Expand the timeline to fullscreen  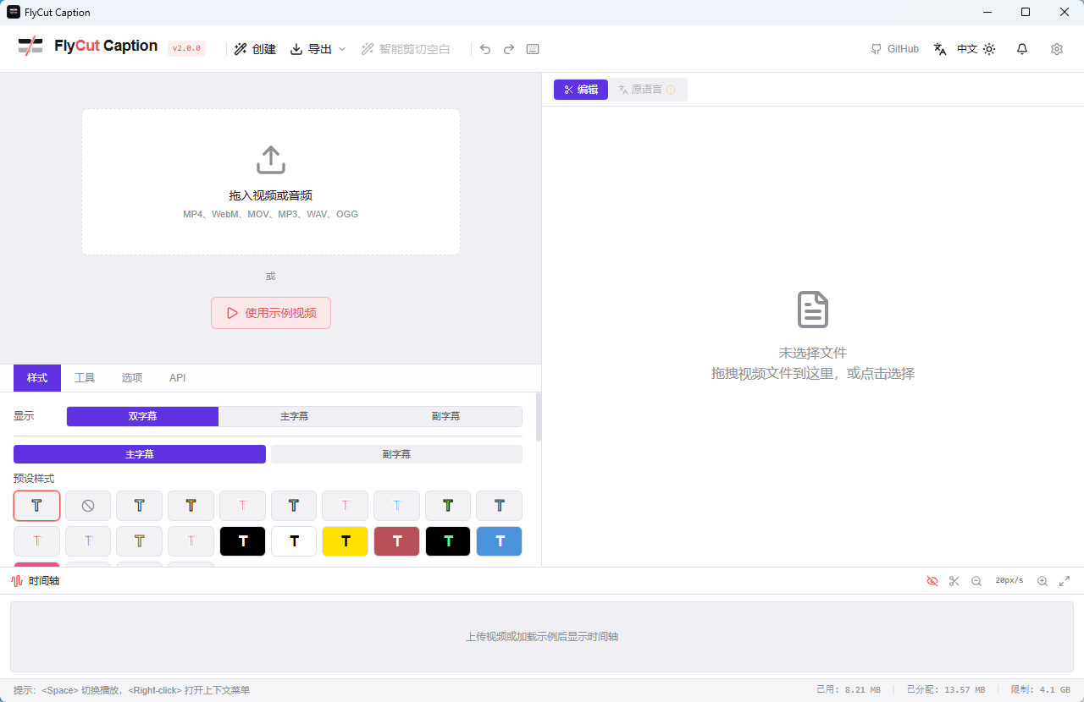click(x=1065, y=581)
